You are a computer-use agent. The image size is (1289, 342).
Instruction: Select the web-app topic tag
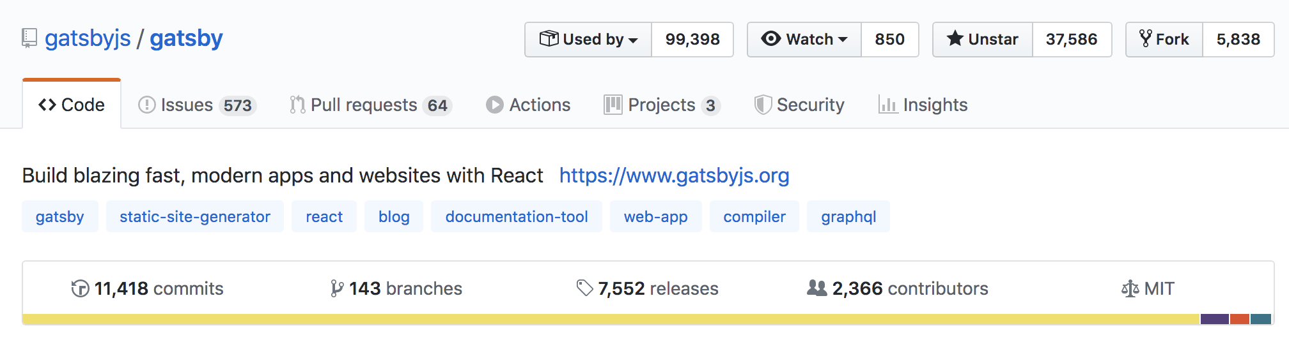click(656, 217)
